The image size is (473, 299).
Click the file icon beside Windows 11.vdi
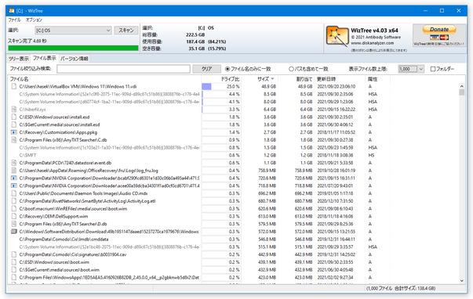13,86
